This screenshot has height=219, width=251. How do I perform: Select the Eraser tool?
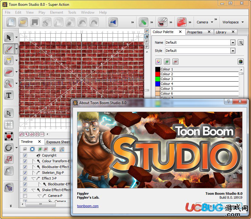pos(8,72)
